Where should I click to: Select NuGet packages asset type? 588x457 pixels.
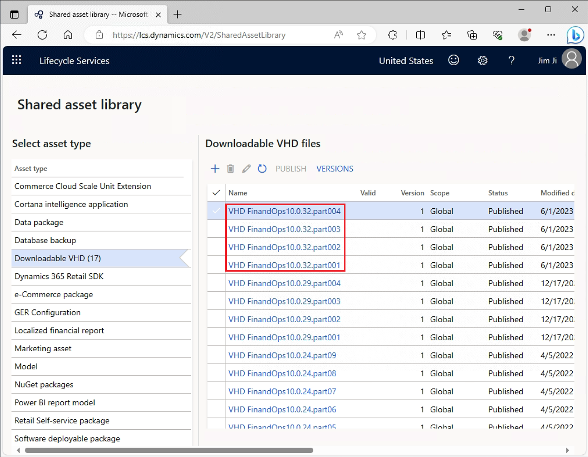click(101, 384)
